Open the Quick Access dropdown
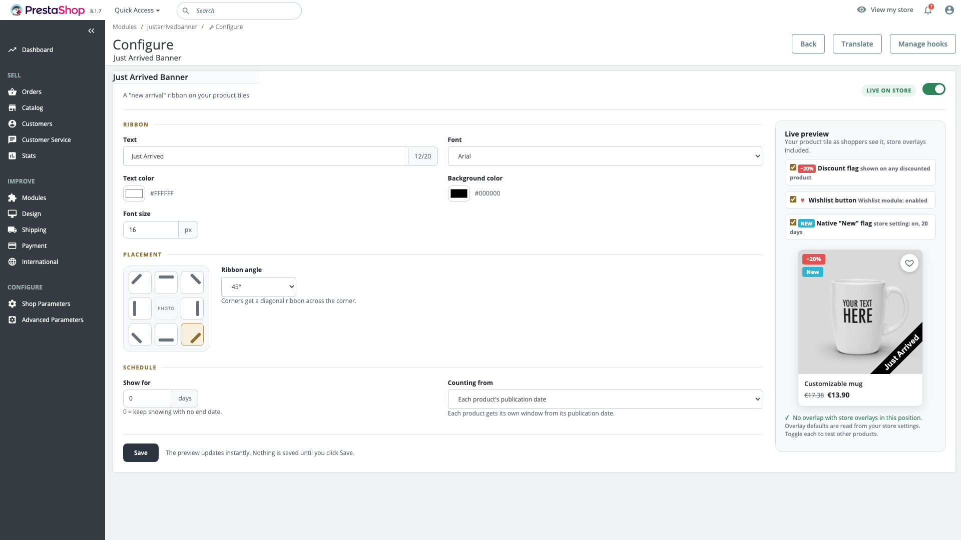Viewport: 961px width, 540px height. 137,10
